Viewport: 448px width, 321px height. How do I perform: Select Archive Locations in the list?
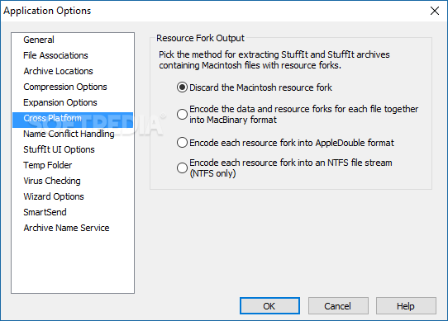59,71
